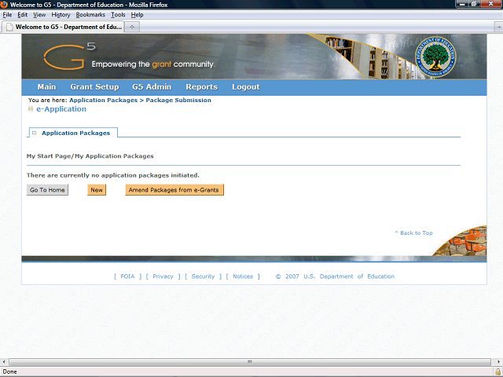This screenshot has width=503, height=377.
Task: Click the scrollbar left arrow
Action: [4, 362]
